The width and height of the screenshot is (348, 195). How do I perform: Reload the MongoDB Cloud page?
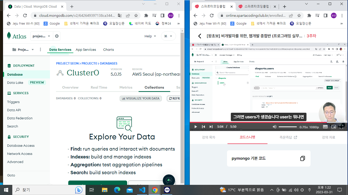[25, 15]
